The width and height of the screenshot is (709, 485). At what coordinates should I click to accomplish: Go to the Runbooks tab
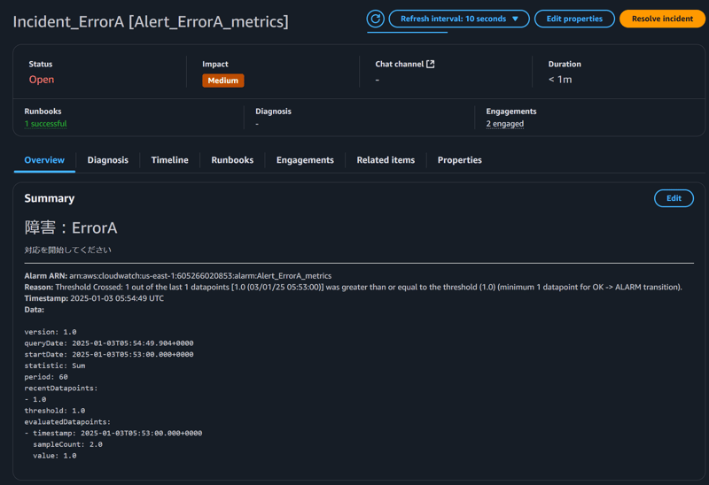[232, 160]
